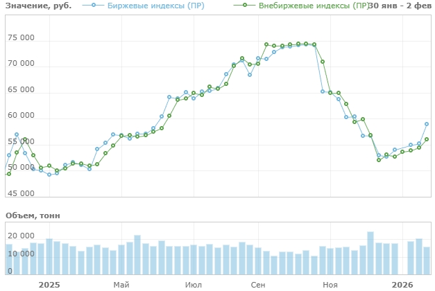Click the 75 000 value axis label
This screenshot has height=291, width=435.
point(21,38)
